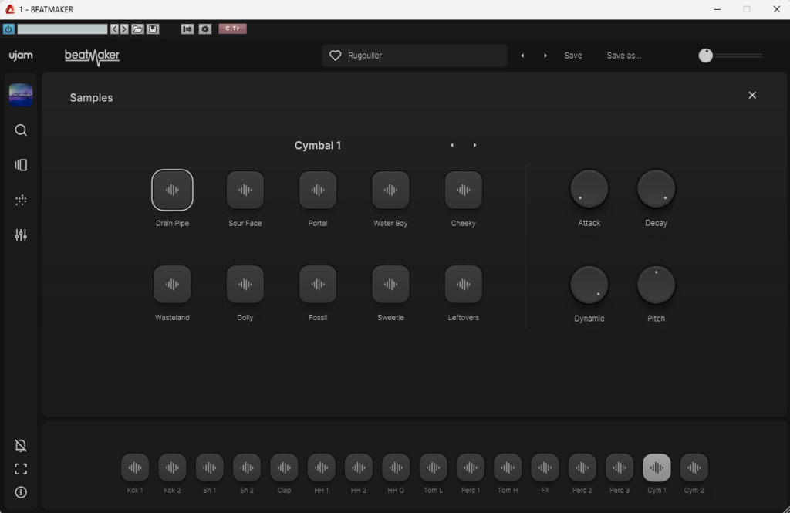Trigger the Kck 2 instrument pad

[172, 467]
